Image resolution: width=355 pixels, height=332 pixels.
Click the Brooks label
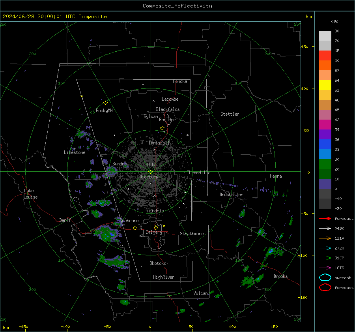[280, 276]
